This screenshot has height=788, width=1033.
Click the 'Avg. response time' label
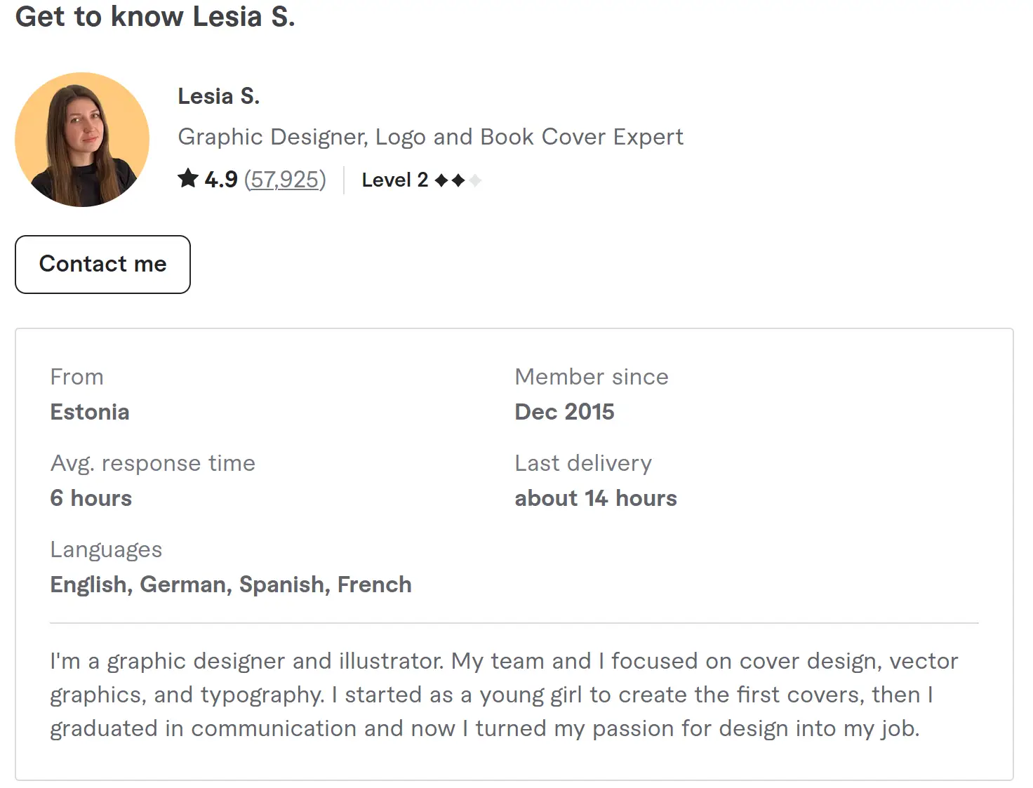tap(153, 463)
